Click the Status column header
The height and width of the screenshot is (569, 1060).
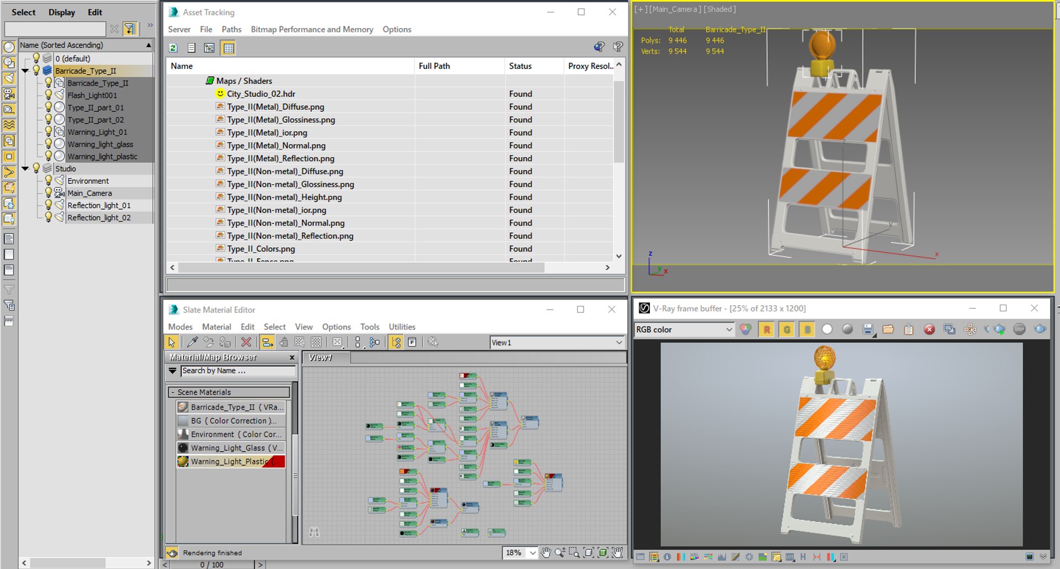point(534,66)
